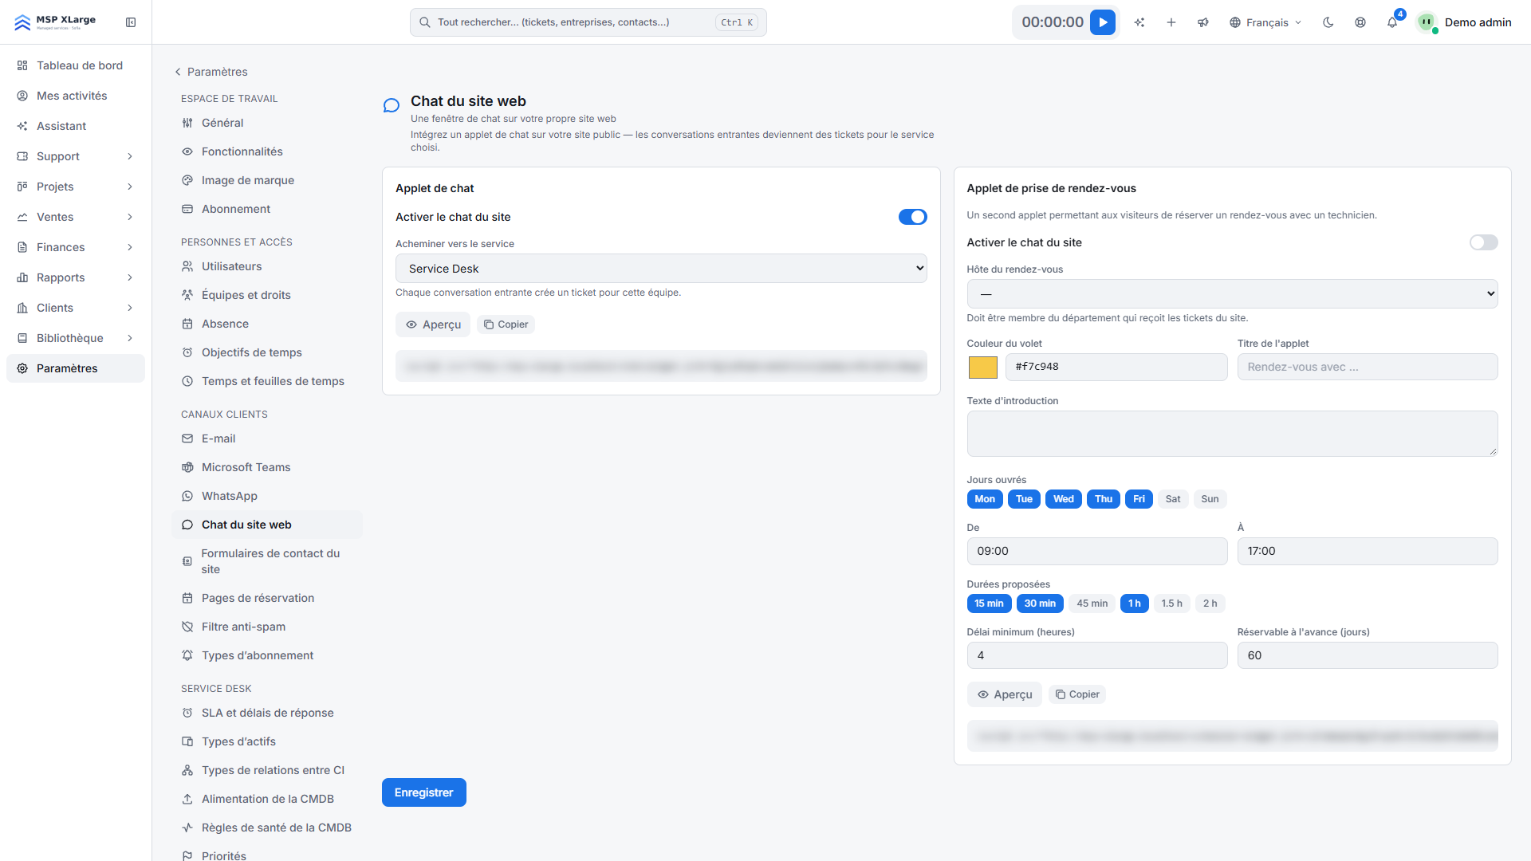Enable Sun working day
The height and width of the screenshot is (861, 1531).
point(1210,499)
